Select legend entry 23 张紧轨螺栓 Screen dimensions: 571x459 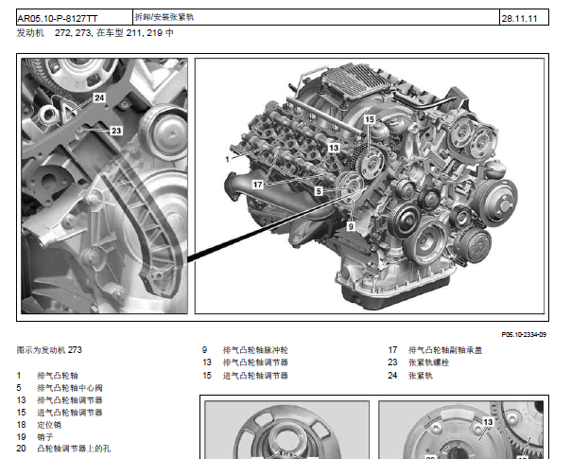[x=418, y=362]
